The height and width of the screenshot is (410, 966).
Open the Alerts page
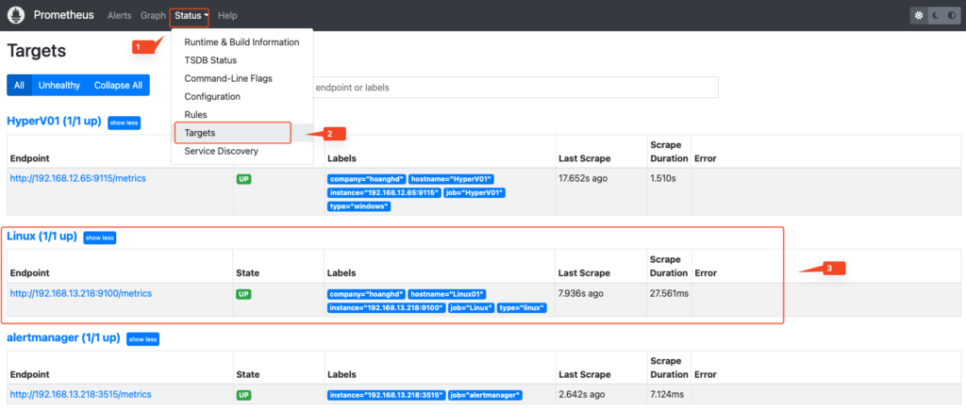120,15
